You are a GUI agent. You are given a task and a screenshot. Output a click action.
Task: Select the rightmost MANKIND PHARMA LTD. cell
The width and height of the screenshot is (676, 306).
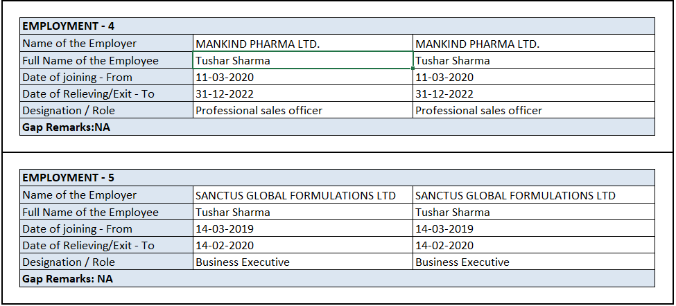(x=533, y=44)
